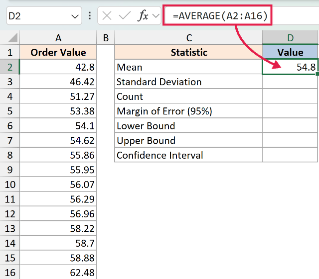Click the 'Margin of Error (95%)' cell
Viewport: 319px width, 279px height.
click(189, 111)
